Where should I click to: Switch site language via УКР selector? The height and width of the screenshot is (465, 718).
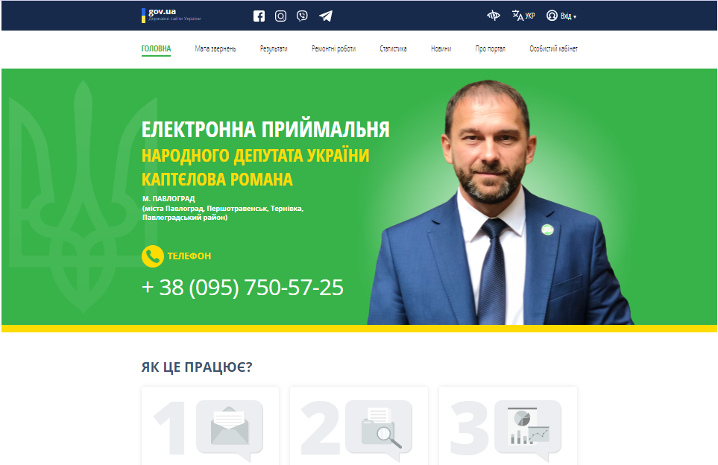click(x=523, y=16)
